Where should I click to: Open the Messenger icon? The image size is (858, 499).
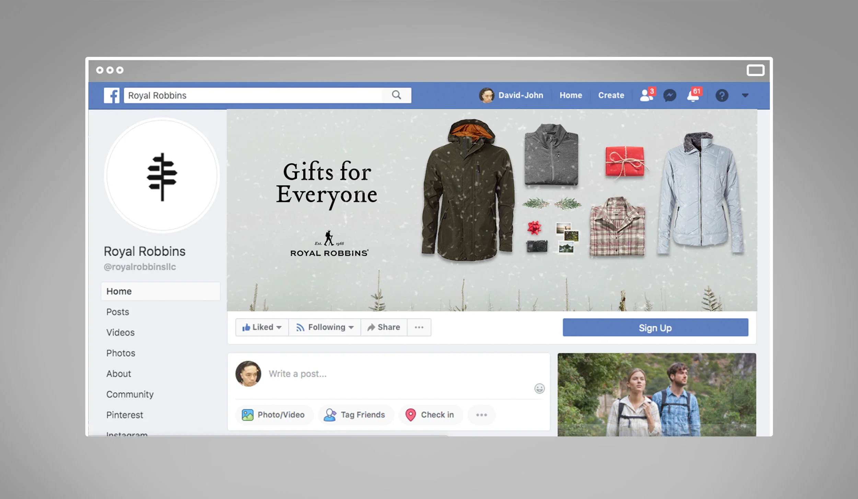click(670, 95)
